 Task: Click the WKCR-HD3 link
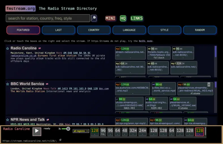point(29,124)
